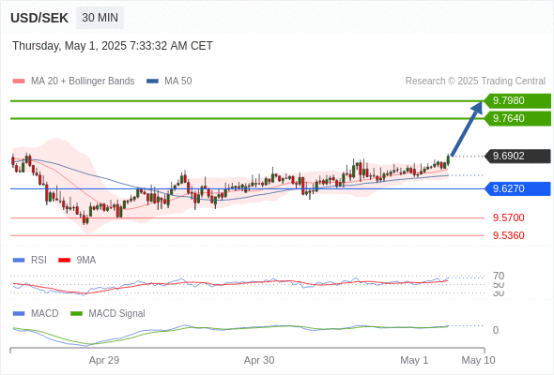Select the 9.7640 green resistance label
Screen dimensions: 554x375
(517, 118)
